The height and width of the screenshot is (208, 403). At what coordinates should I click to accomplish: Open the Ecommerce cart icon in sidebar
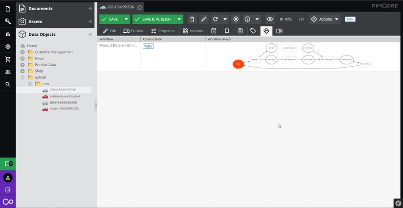pos(8,59)
